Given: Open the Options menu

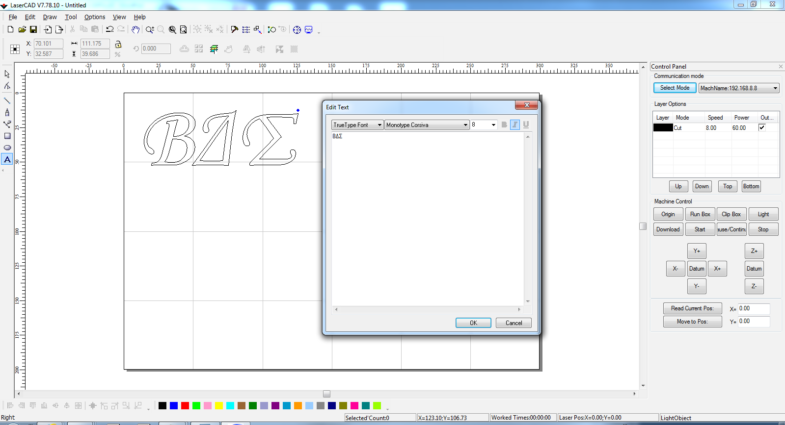Looking at the screenshot, I should (95, 17).
